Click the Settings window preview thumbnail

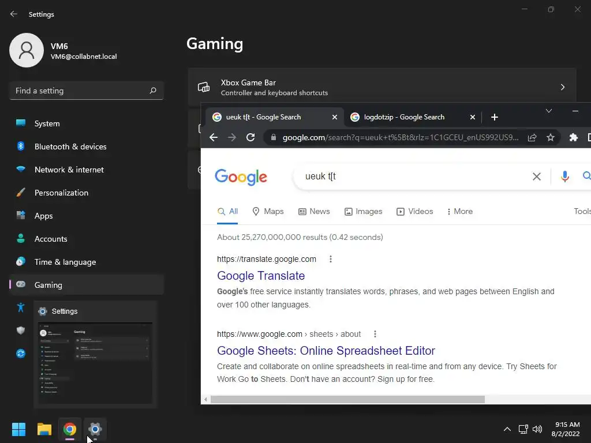coord(95,363)
